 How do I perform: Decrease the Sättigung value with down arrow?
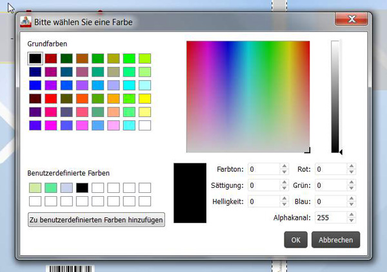point(284,188)
